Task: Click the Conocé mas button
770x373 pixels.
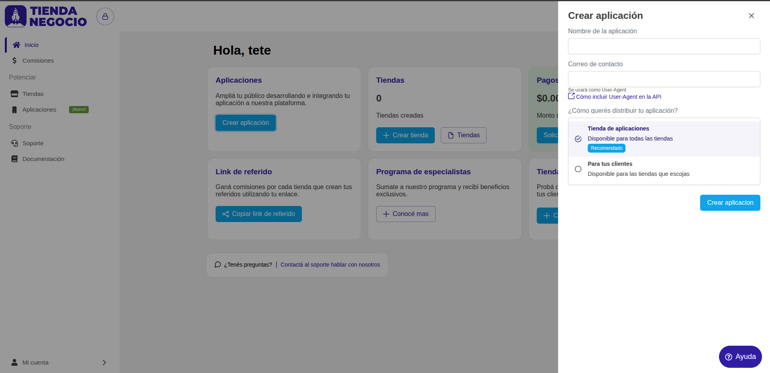Action: click(x=405, y=214)
